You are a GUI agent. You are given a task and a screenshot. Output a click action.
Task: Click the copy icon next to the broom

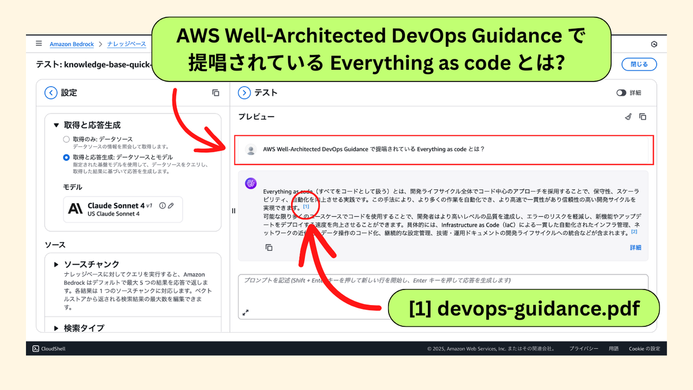[643, 117]
